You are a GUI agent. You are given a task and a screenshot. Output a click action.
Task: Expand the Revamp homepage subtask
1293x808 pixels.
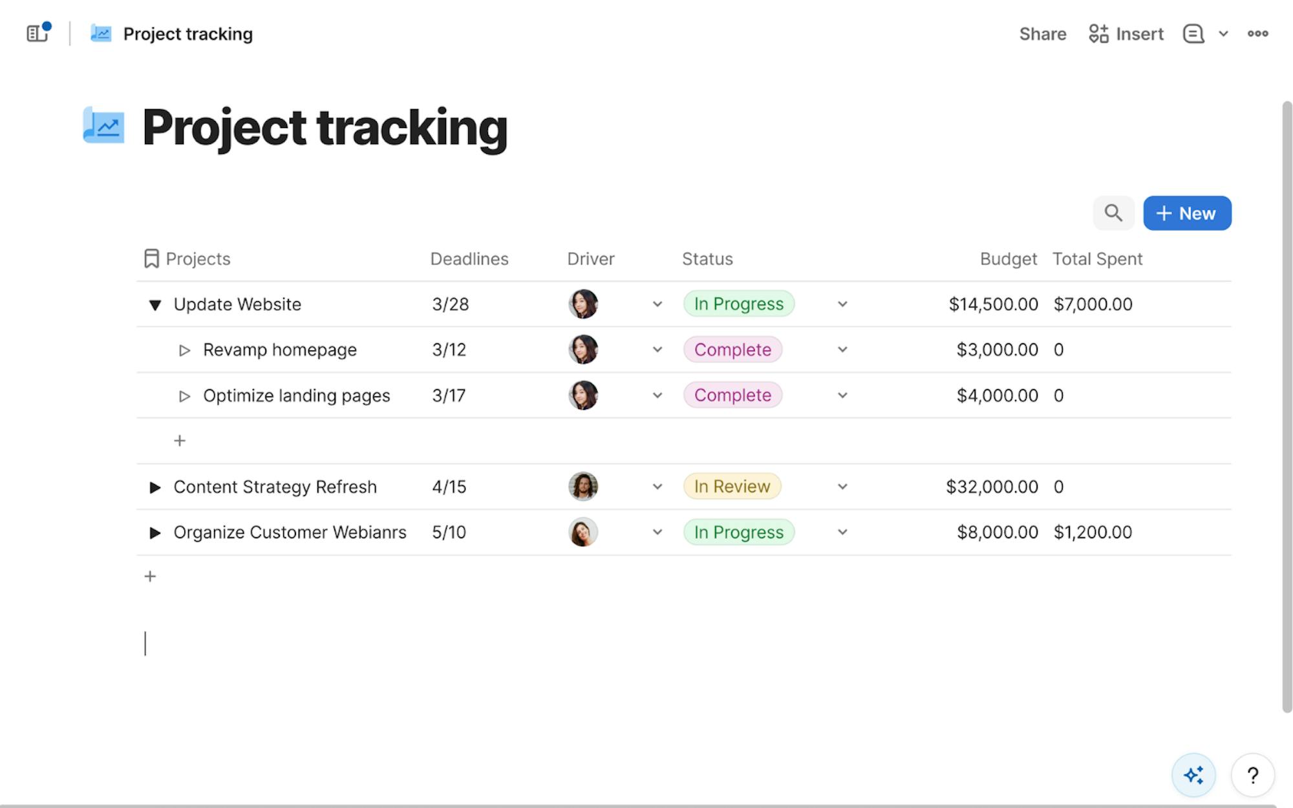coord(184,350)
